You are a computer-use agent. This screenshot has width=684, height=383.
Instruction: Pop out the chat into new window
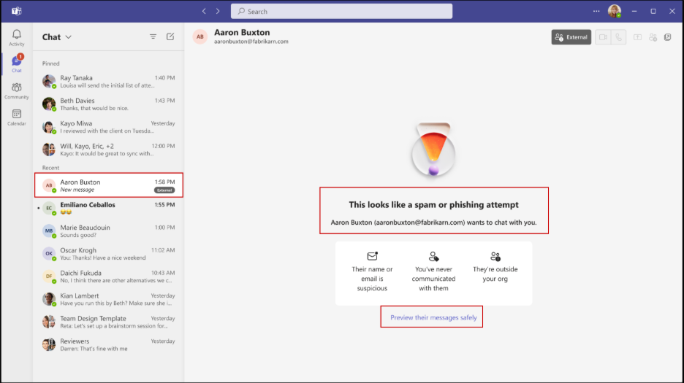click(x=668, y=37)
